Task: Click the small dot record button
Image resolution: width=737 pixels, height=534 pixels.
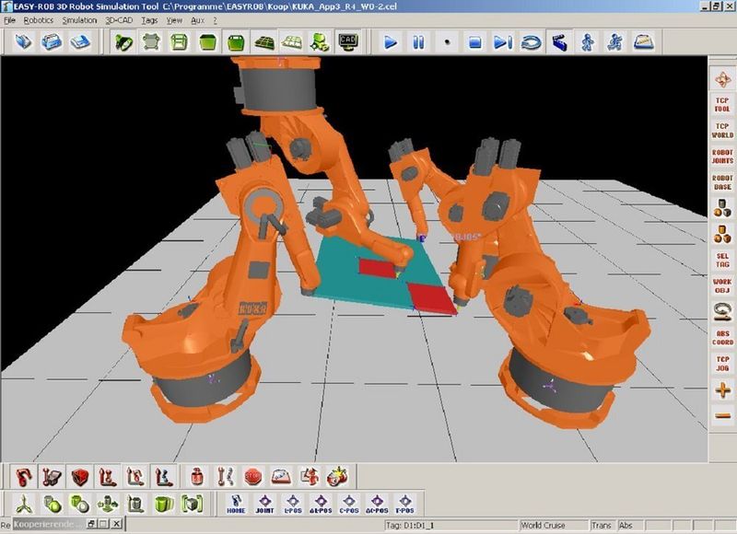Action: click(447, 42)
